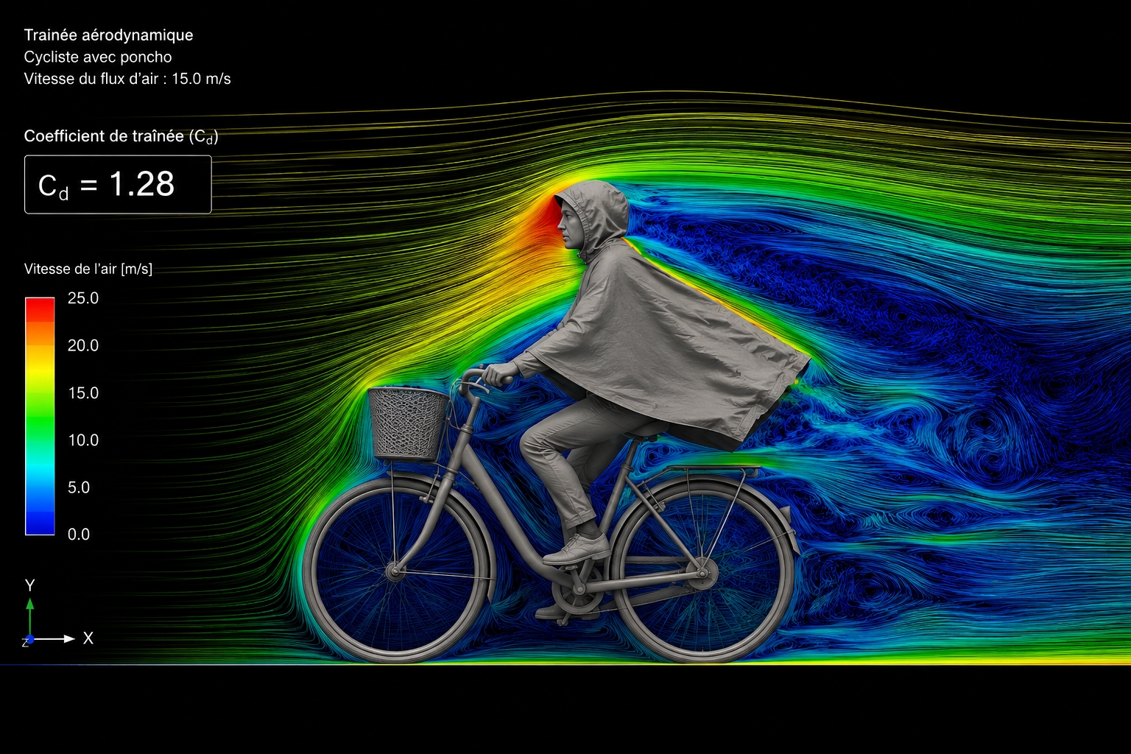Click the 10.0 legend value
The width and height of the screenshot is (1131, 754).
pos(83,440)
